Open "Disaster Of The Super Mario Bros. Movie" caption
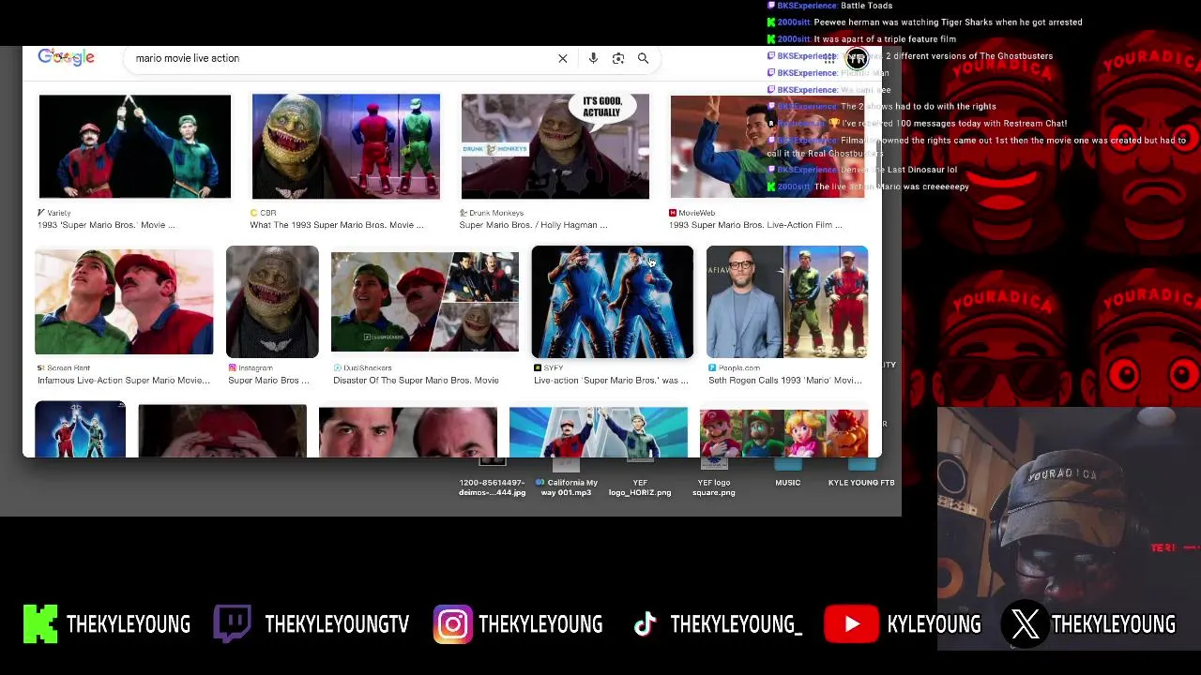This screenshot has height=675, width=1201. (416, 381)
